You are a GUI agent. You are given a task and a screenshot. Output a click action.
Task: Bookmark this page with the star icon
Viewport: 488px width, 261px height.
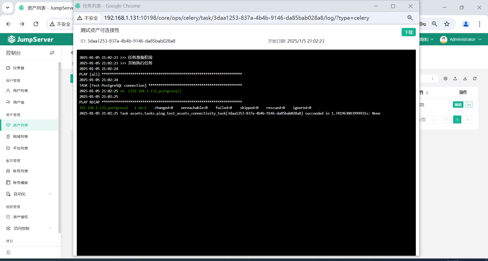tap(447, 24)
